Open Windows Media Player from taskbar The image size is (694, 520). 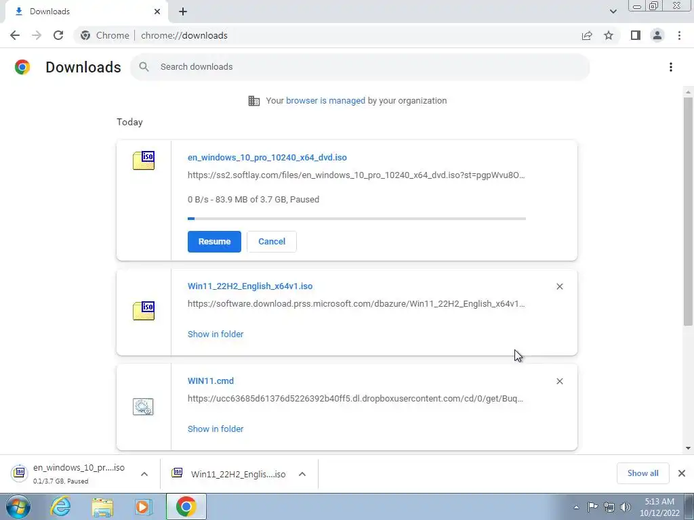point(143,506)
